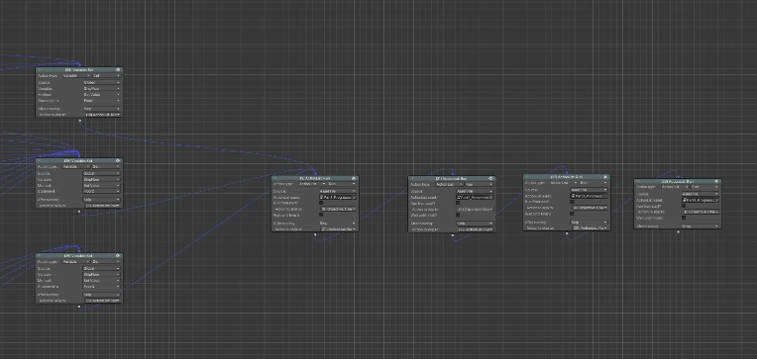757x359 pixels.
Task: Open 'After running' dropdown on rightmost ActionList: Run node
Action: pyautogui.click(x=701, y=226)
